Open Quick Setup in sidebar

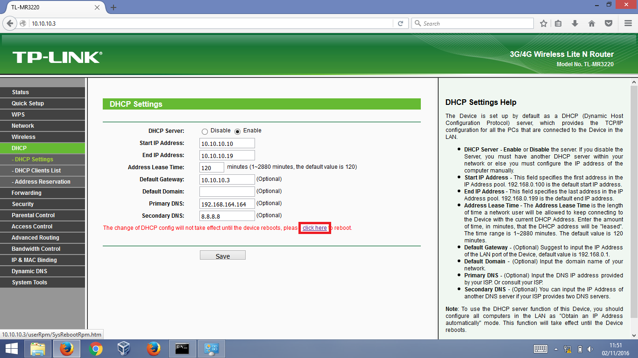[43, 103]
